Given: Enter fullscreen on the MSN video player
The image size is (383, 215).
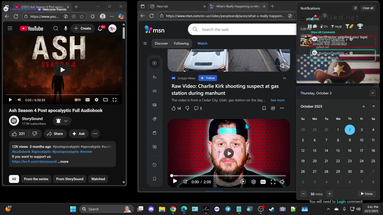Looking at the screenshot, I should [273, 182].
